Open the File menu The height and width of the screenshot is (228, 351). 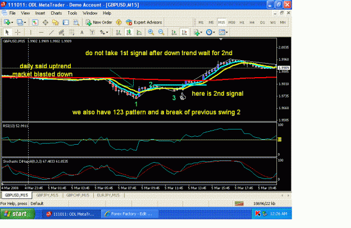click(x=12, y=13)
